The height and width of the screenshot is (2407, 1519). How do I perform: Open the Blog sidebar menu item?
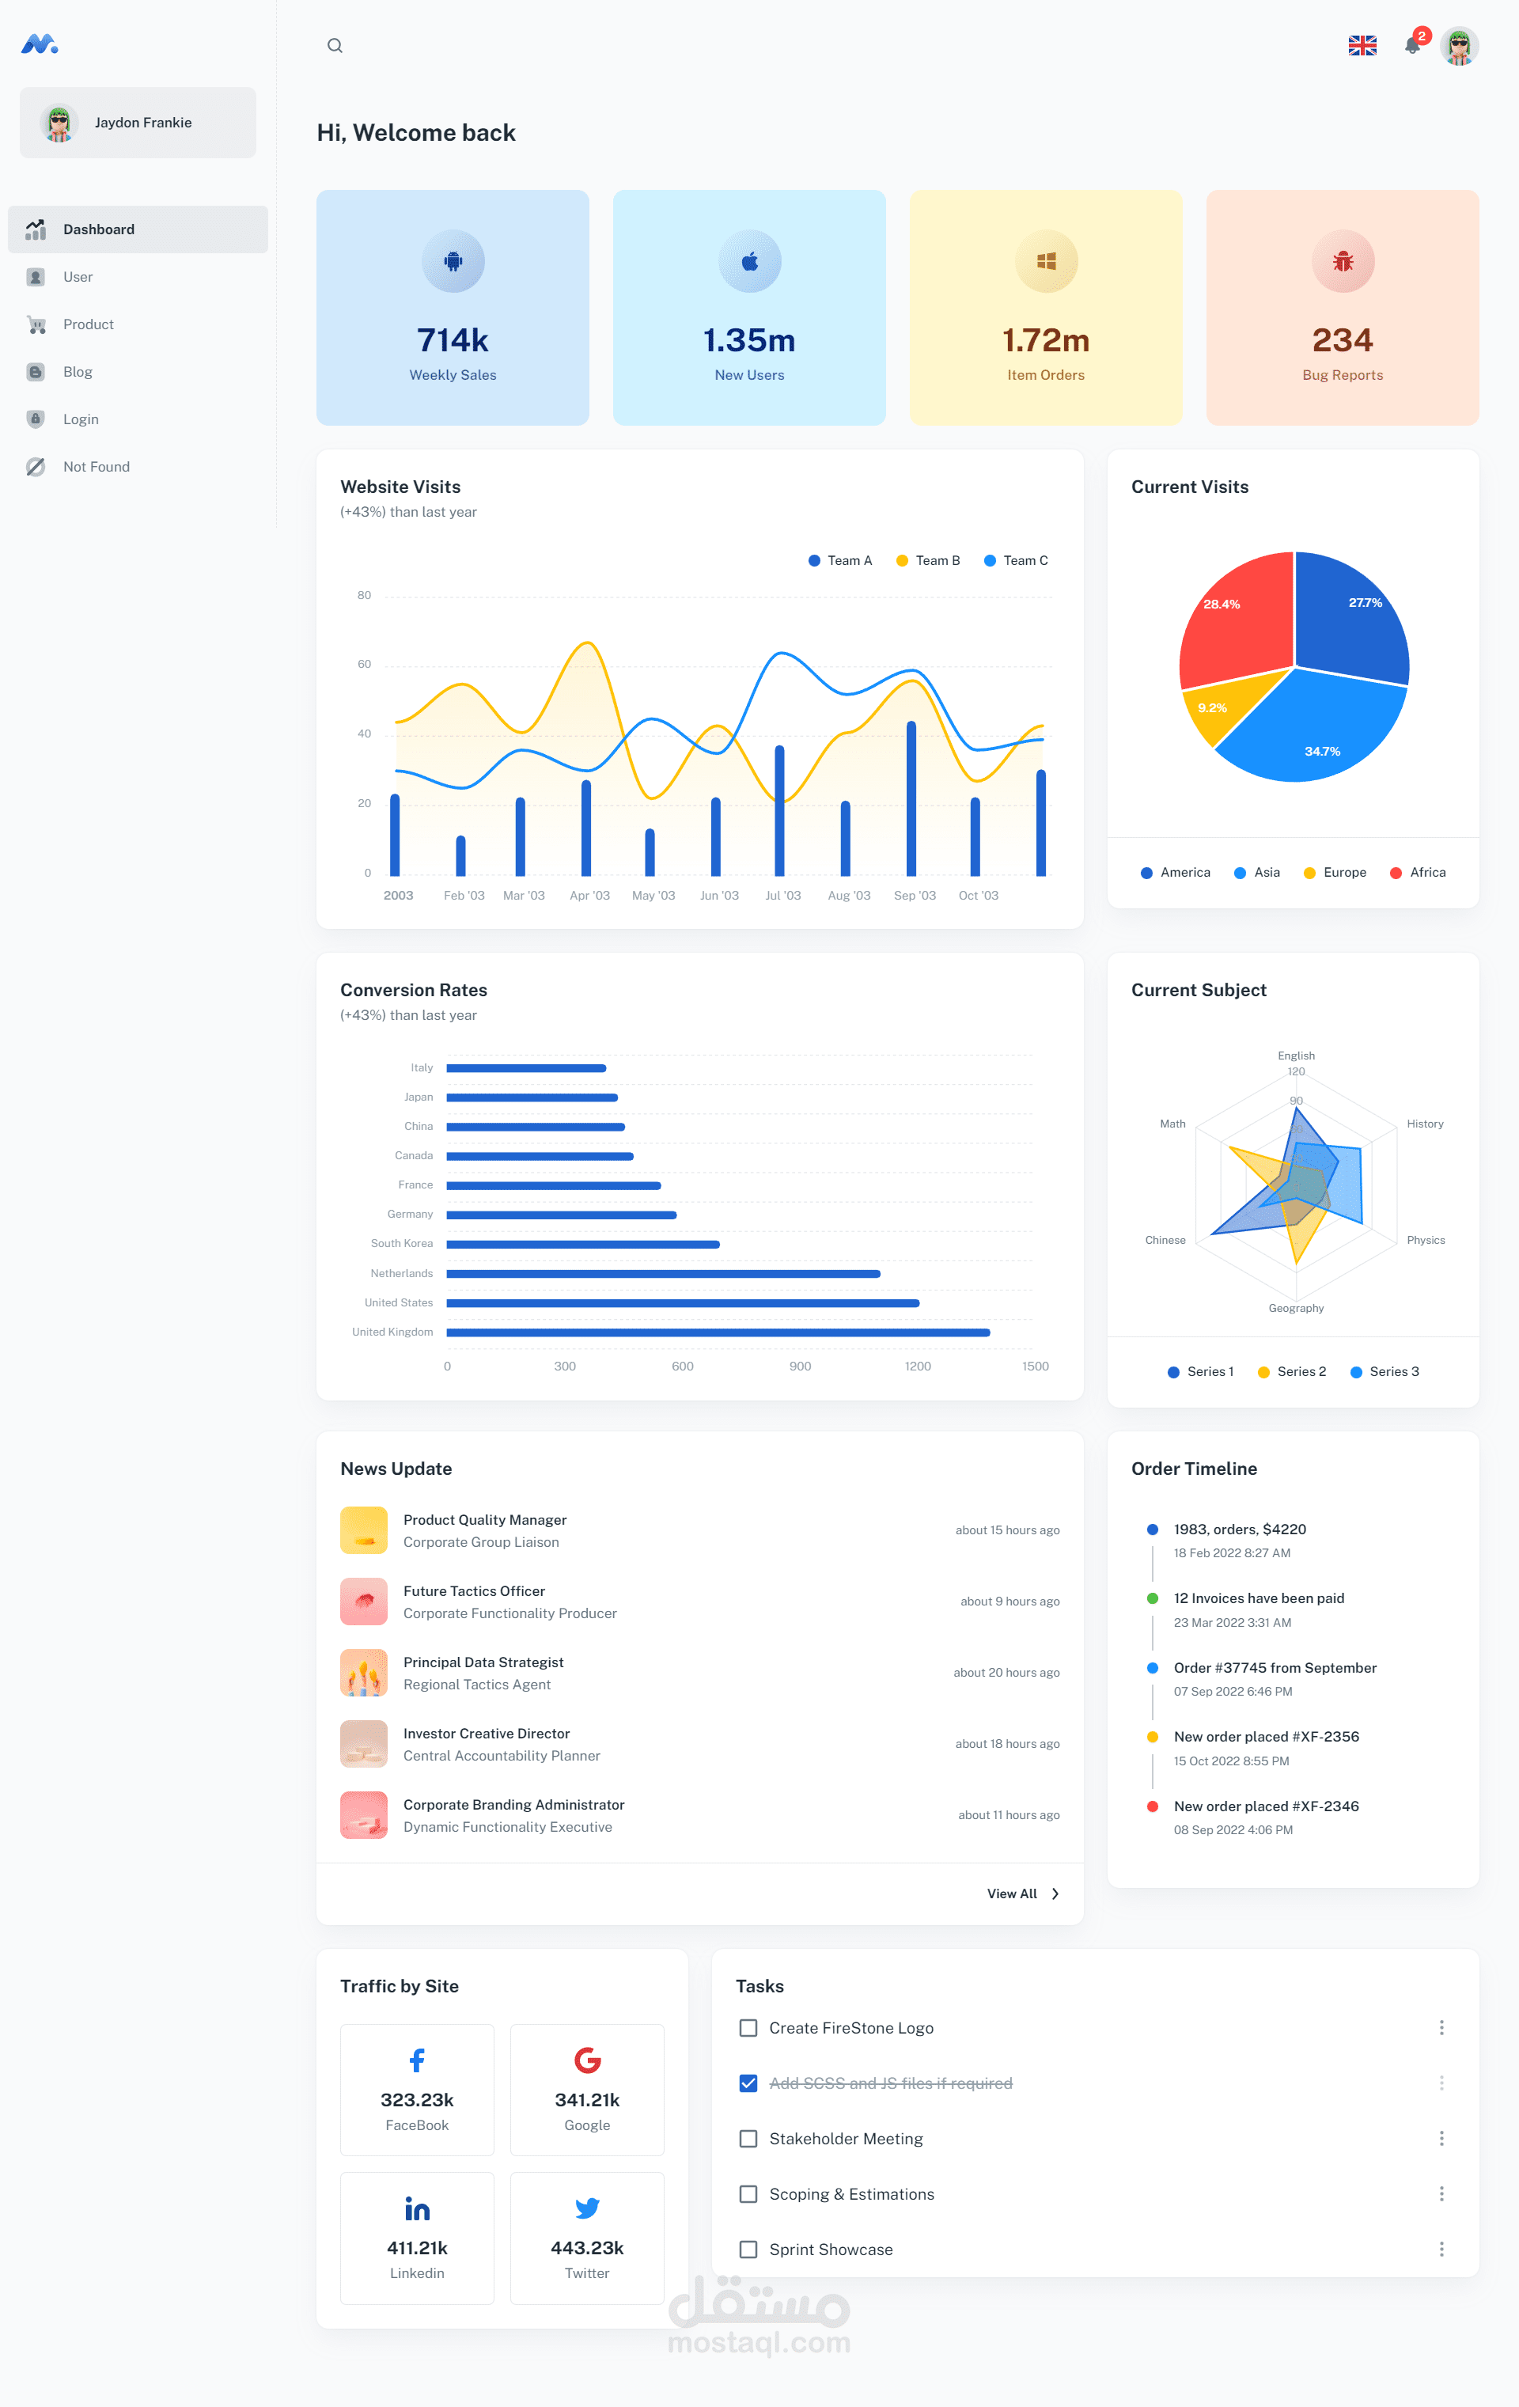pyautogui.click(x=78, y=372)
